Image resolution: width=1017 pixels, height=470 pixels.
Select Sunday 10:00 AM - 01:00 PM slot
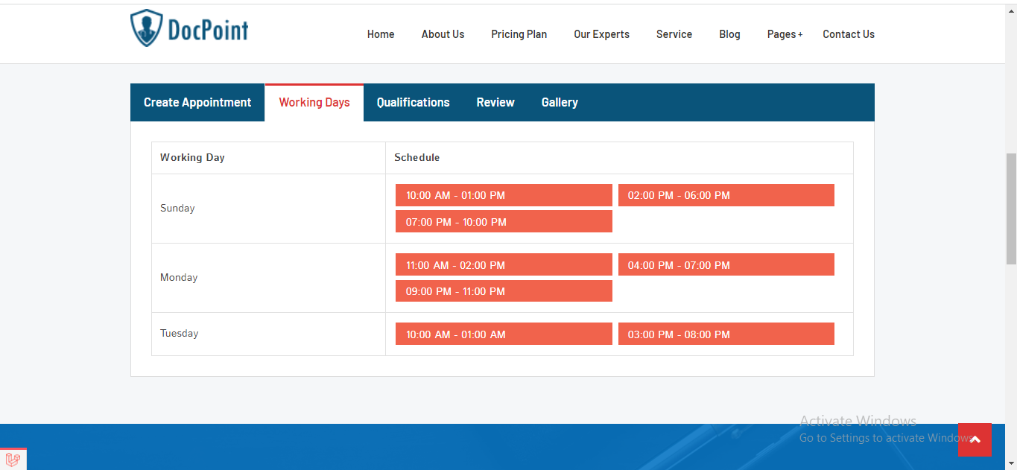tap(504, 195)
